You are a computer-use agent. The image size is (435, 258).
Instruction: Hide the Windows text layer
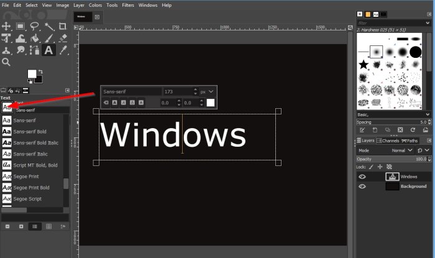pos(362,177)
